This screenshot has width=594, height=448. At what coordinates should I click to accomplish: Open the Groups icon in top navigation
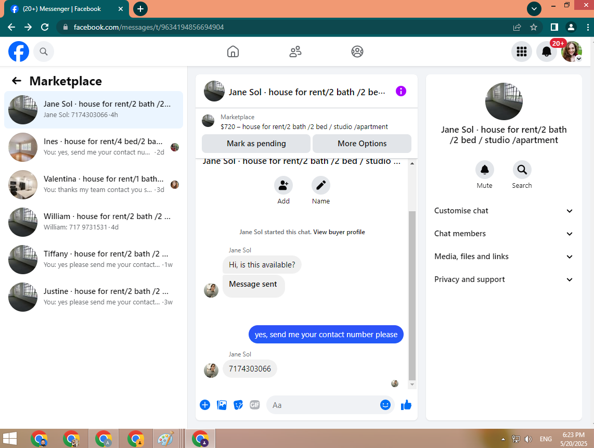click(357, 52)
